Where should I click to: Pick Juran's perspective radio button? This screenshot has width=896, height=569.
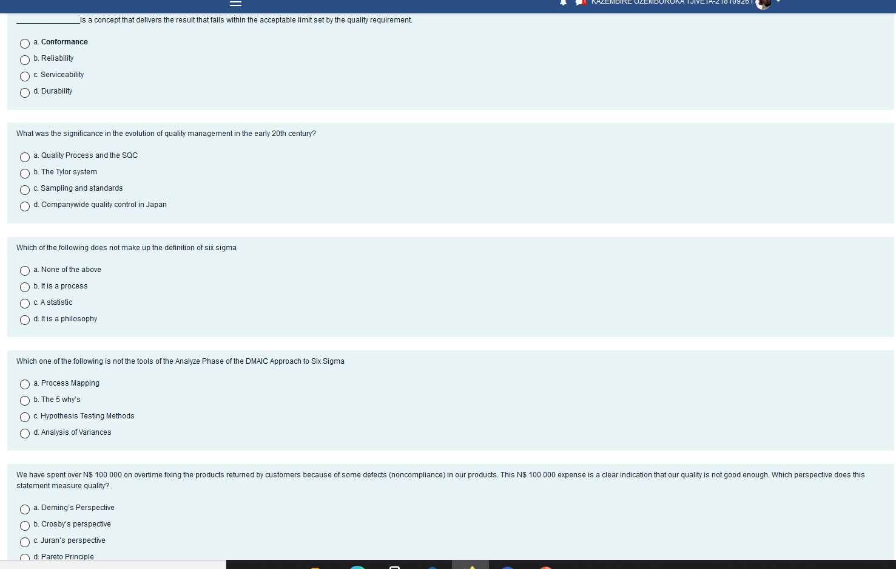[25, 542]
